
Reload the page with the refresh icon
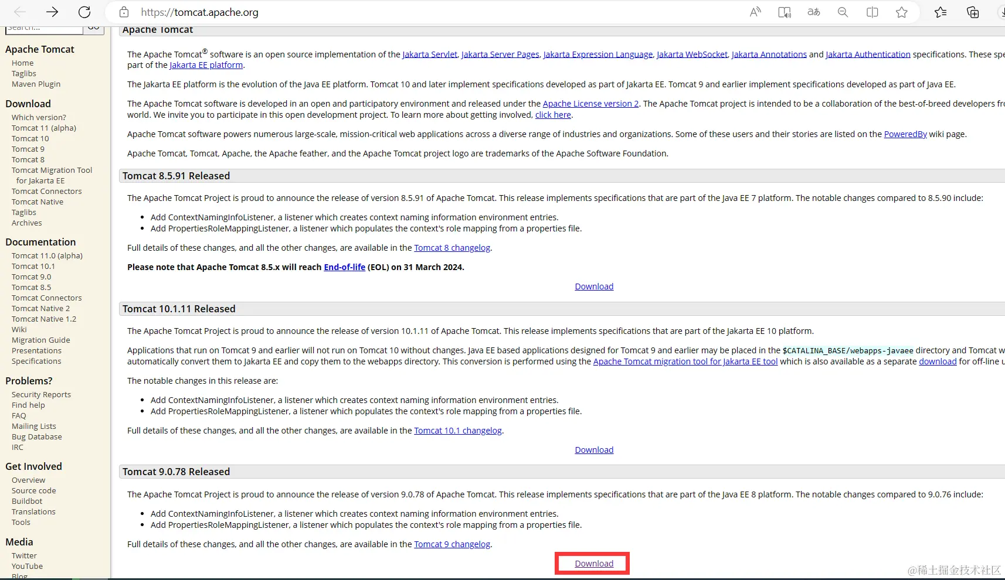point(84,12)
